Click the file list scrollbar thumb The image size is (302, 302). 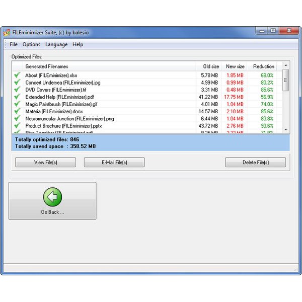click(x=286, y=80)
